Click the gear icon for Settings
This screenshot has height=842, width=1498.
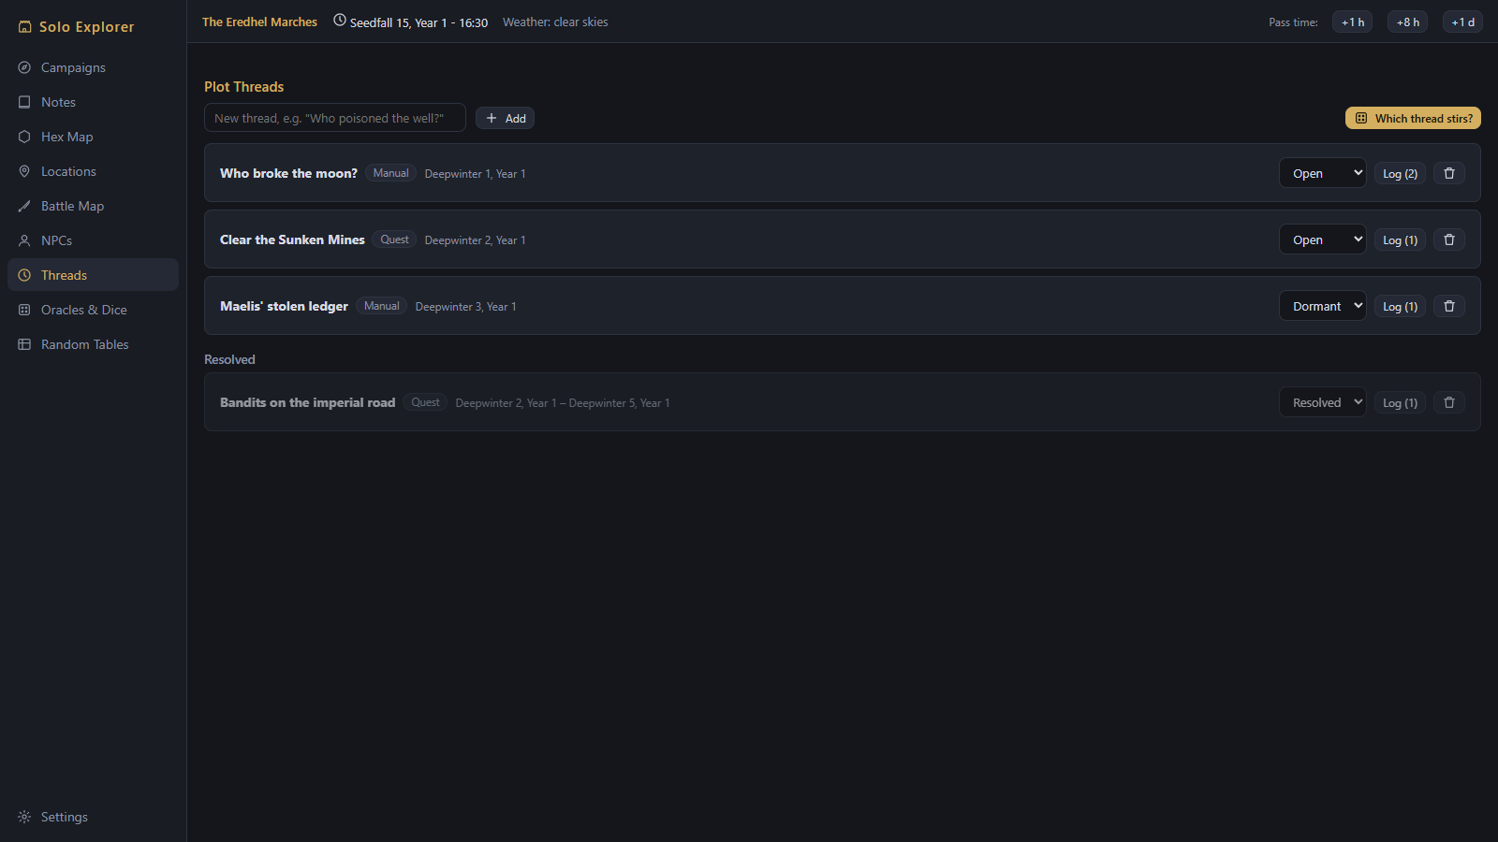pyautogui.click(x=24, y=817)
